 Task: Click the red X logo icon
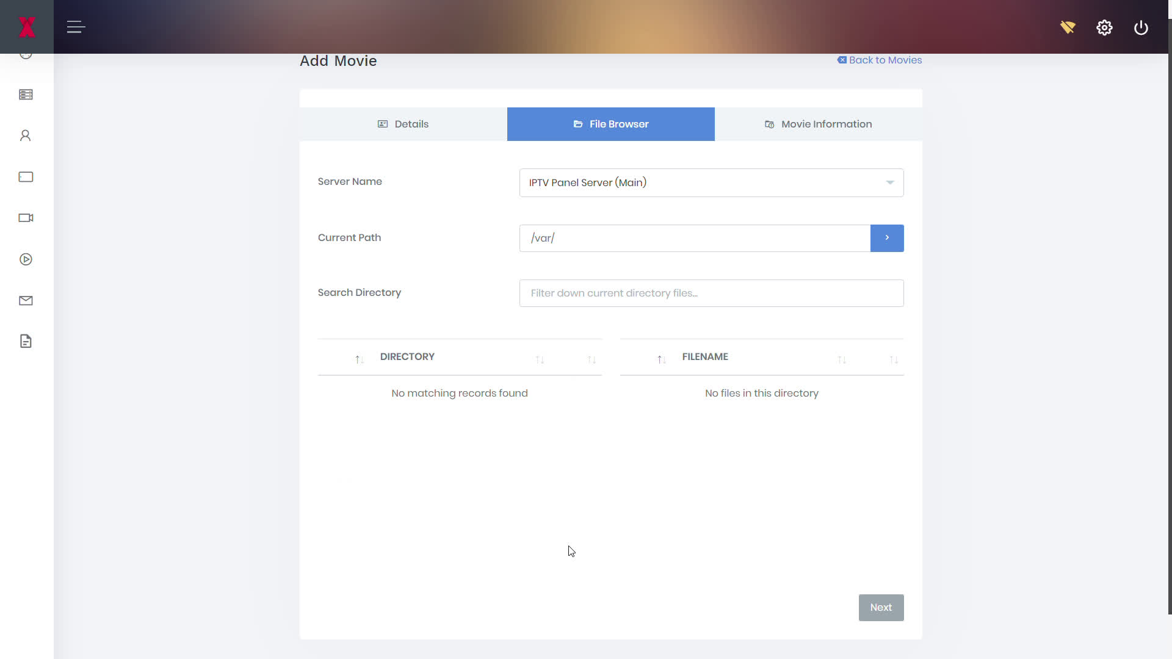tap(26, 27)
